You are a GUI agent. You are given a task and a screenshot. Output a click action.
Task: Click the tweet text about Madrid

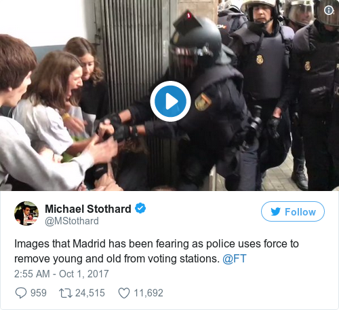tap(157, 252)
